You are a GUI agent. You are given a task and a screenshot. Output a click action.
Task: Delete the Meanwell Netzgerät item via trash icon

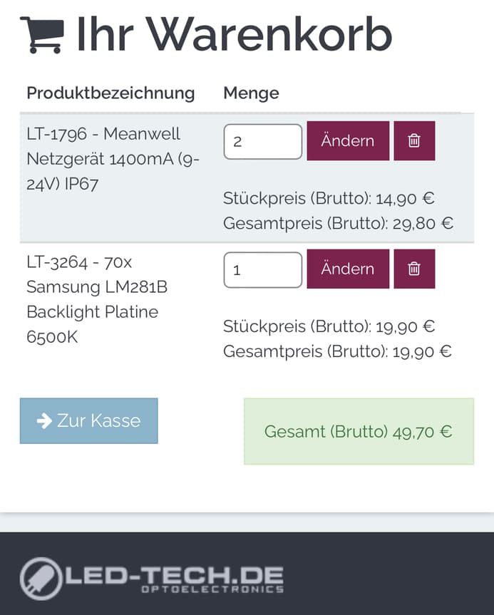(x=414, y=141)
